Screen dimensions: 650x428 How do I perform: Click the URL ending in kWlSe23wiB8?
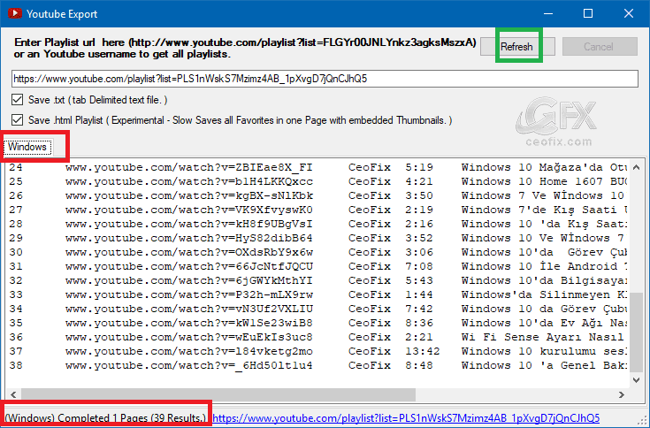click(188, 323)
